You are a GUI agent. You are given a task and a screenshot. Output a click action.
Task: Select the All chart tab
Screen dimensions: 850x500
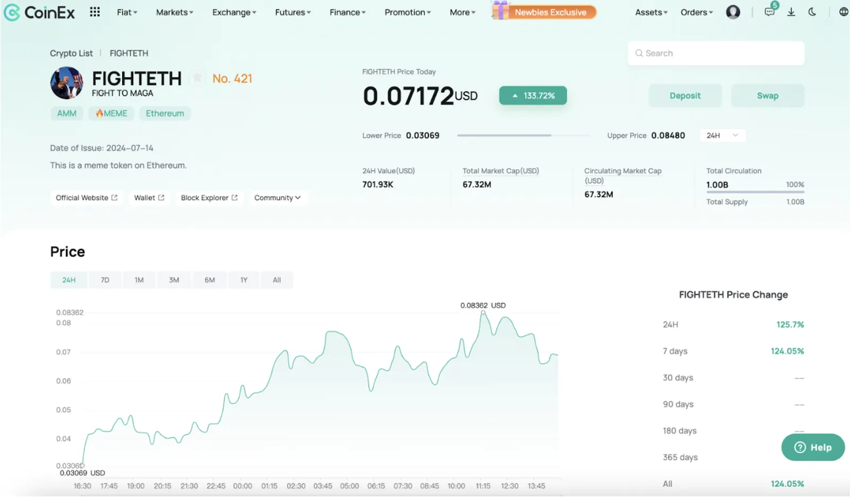[x=277, y=280]
